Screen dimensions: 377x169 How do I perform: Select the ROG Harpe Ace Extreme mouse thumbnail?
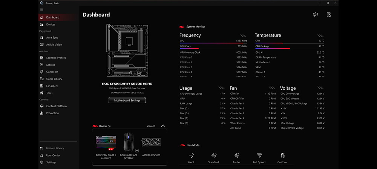tap(129, 142)
